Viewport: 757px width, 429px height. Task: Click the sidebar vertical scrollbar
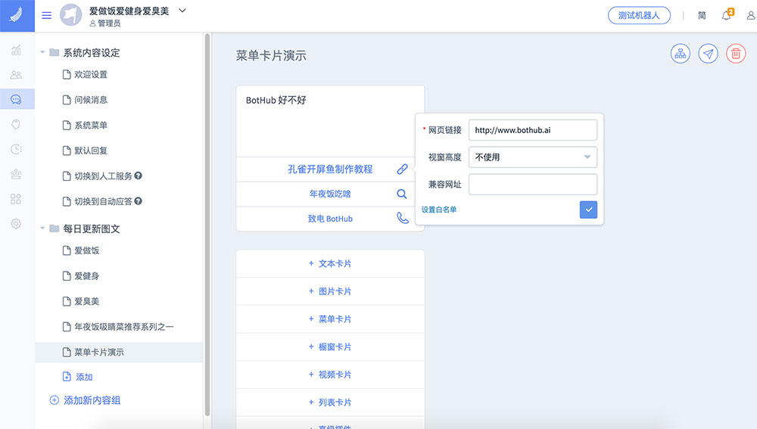pyautogui.click(x=207, y=225)
